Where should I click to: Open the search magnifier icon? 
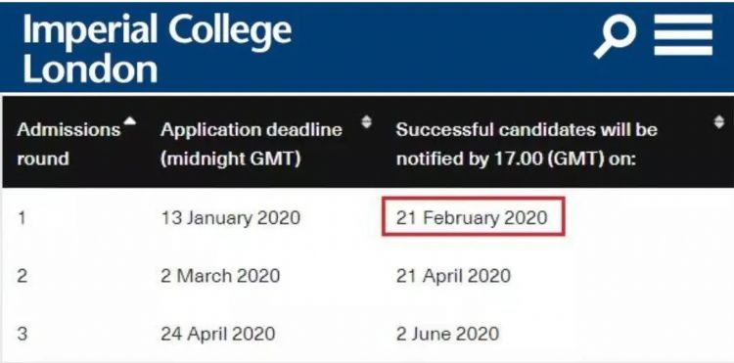coord(616,36)
